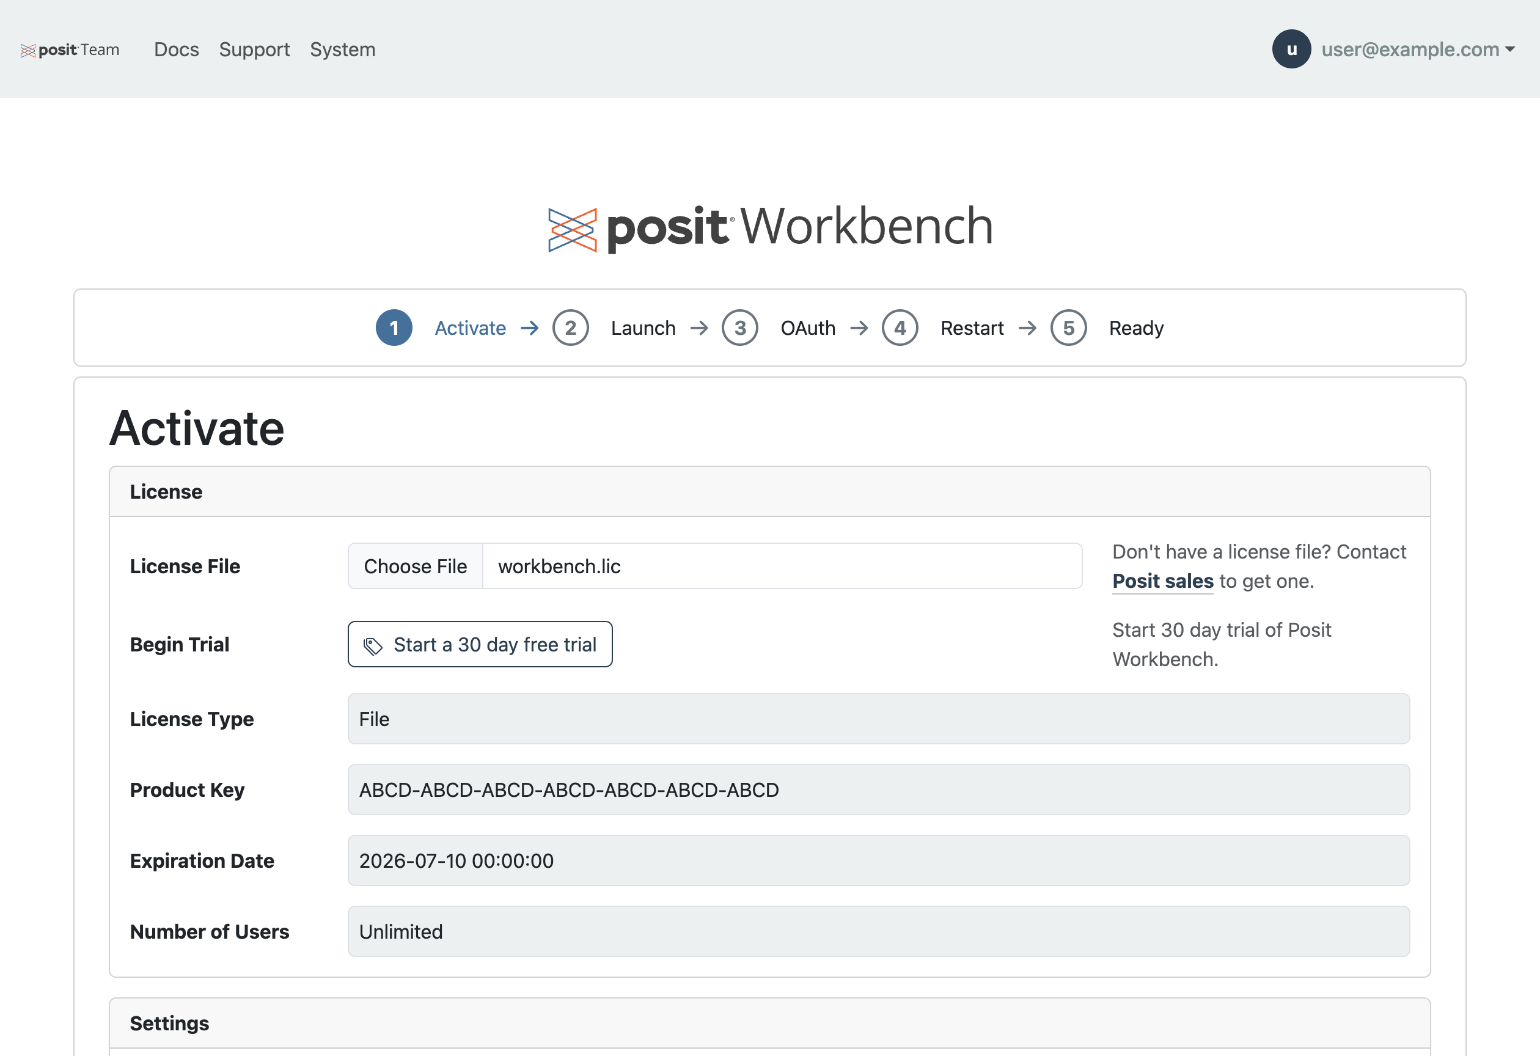1540x1056 pixels.
Task: Click the License Type field
Action: pyautogui.click(x=878, y=719)
